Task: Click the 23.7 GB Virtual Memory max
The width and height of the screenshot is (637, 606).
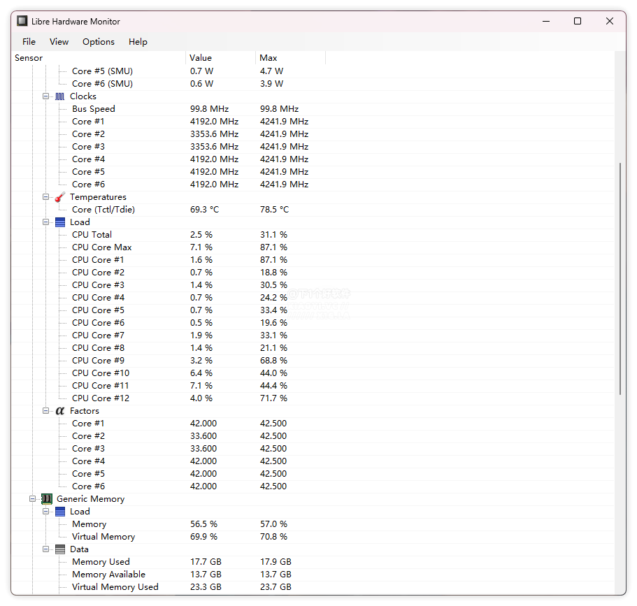Action: [x=275, y=587]
